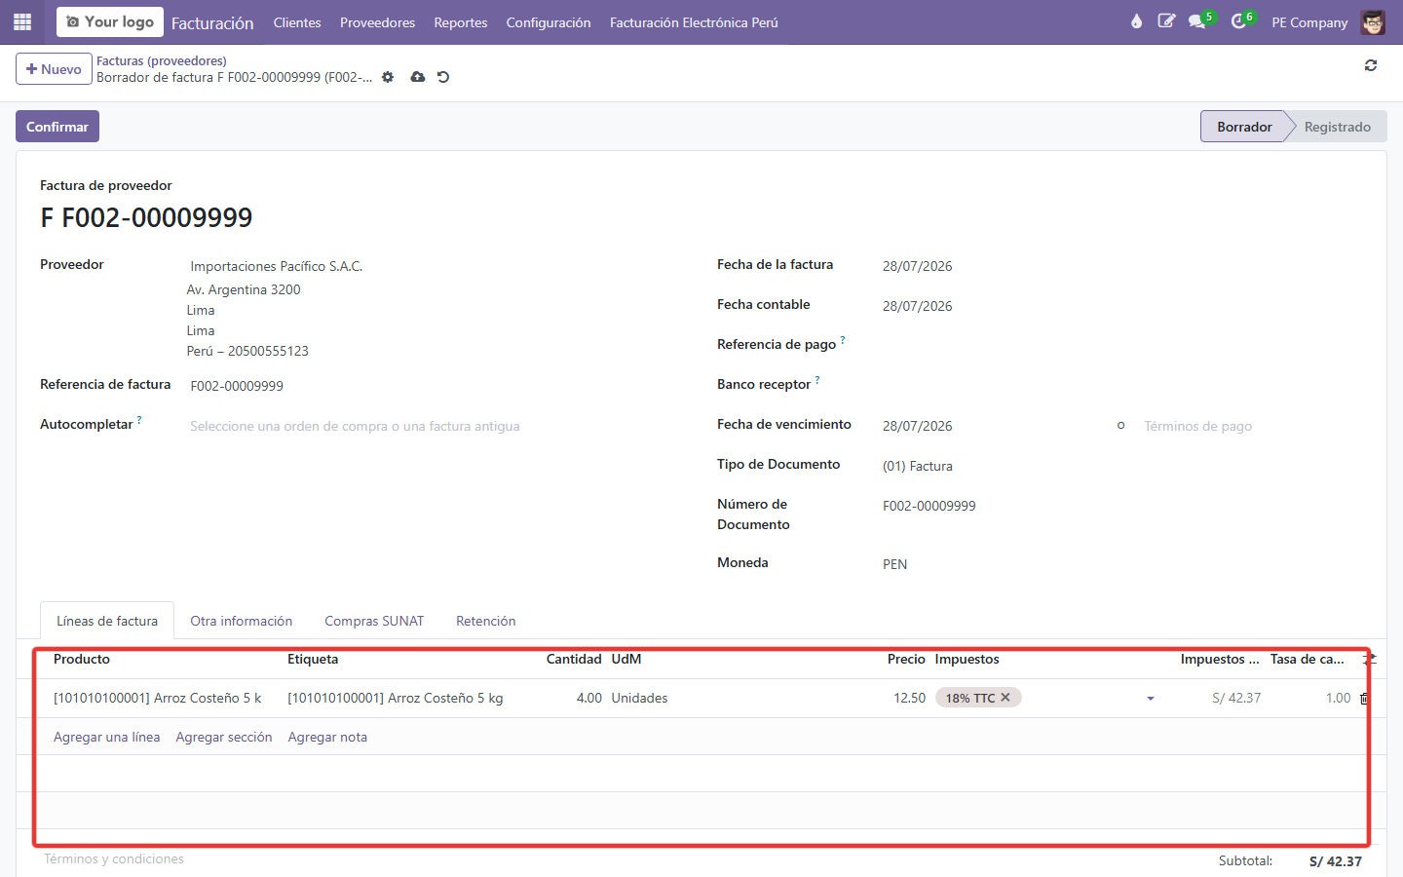Open the Banco receptor field
Screen dimensions: 1403x877
pos(1120,386)
